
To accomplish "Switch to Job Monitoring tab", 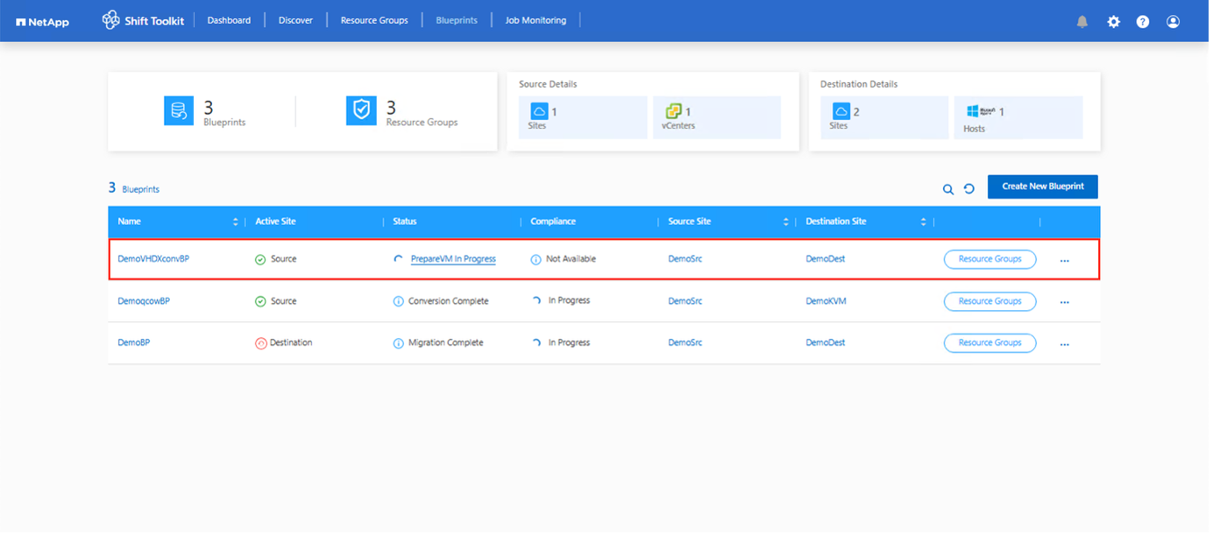I will 536,20.
